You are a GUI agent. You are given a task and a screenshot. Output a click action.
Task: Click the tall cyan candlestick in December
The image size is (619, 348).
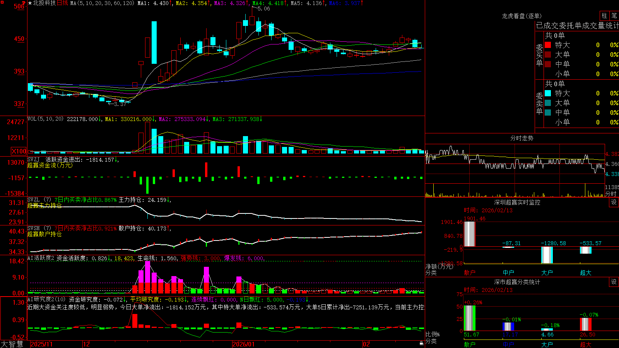[154, 43]
